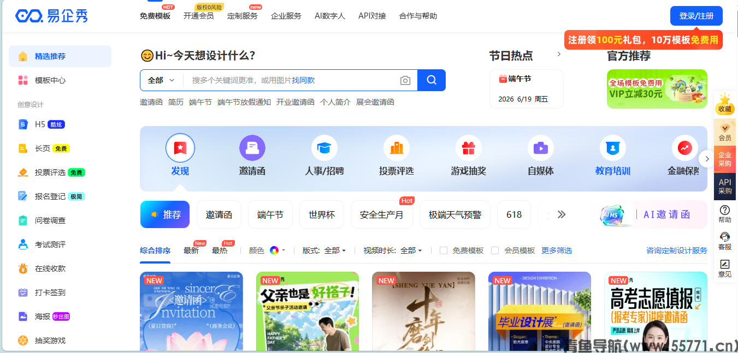Open the 教育培训 category icon

(613, 148)
